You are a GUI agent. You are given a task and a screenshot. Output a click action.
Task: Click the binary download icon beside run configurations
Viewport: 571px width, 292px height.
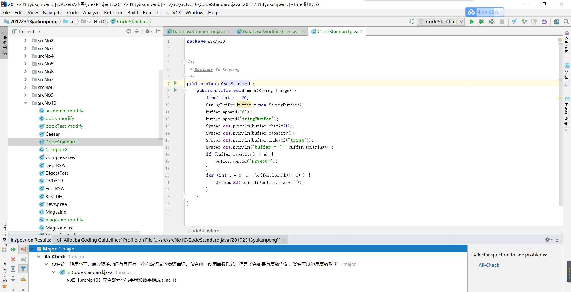tap(411, 21)
